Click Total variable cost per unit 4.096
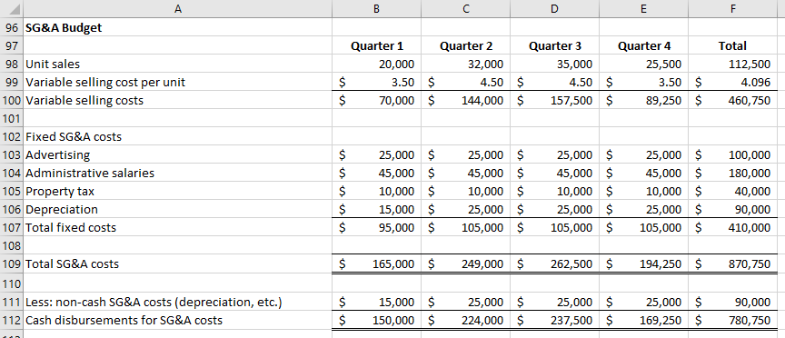Image resolution: width=785 pixels, height=338 pixels. click(732, 82)
